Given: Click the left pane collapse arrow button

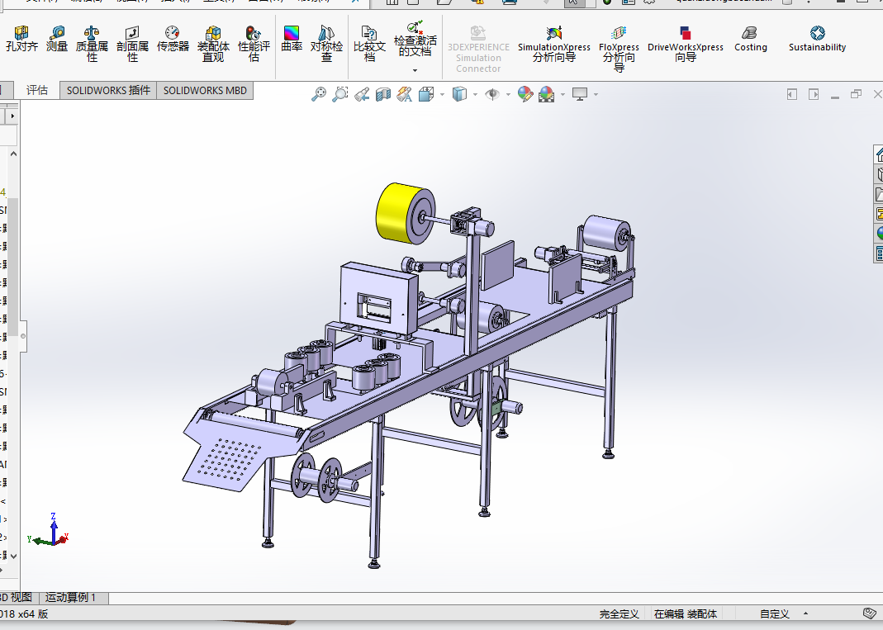Looking at the screenshot, I should pyautogui.click(x=792, y=94).
